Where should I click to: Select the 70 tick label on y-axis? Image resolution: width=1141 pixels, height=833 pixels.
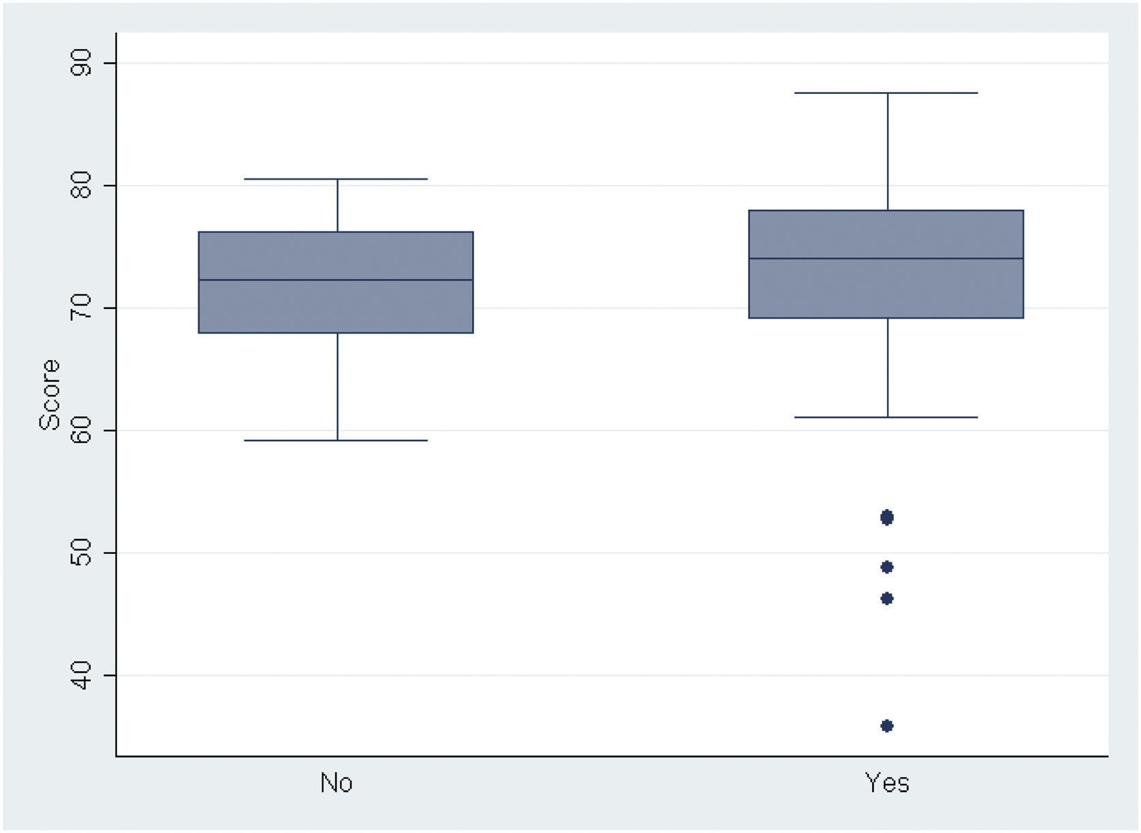click(x=82, y=308)
